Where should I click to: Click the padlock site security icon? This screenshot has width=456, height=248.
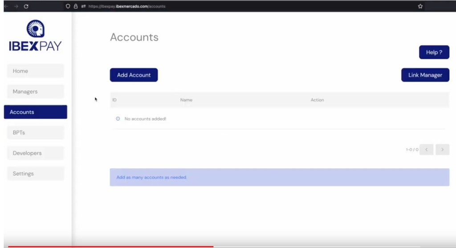pyautogui.click(x=76, y=6)
